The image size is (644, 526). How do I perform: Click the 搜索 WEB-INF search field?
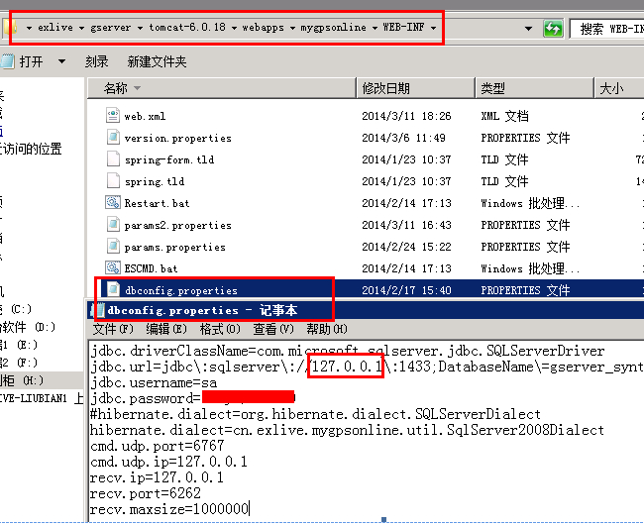606,29
